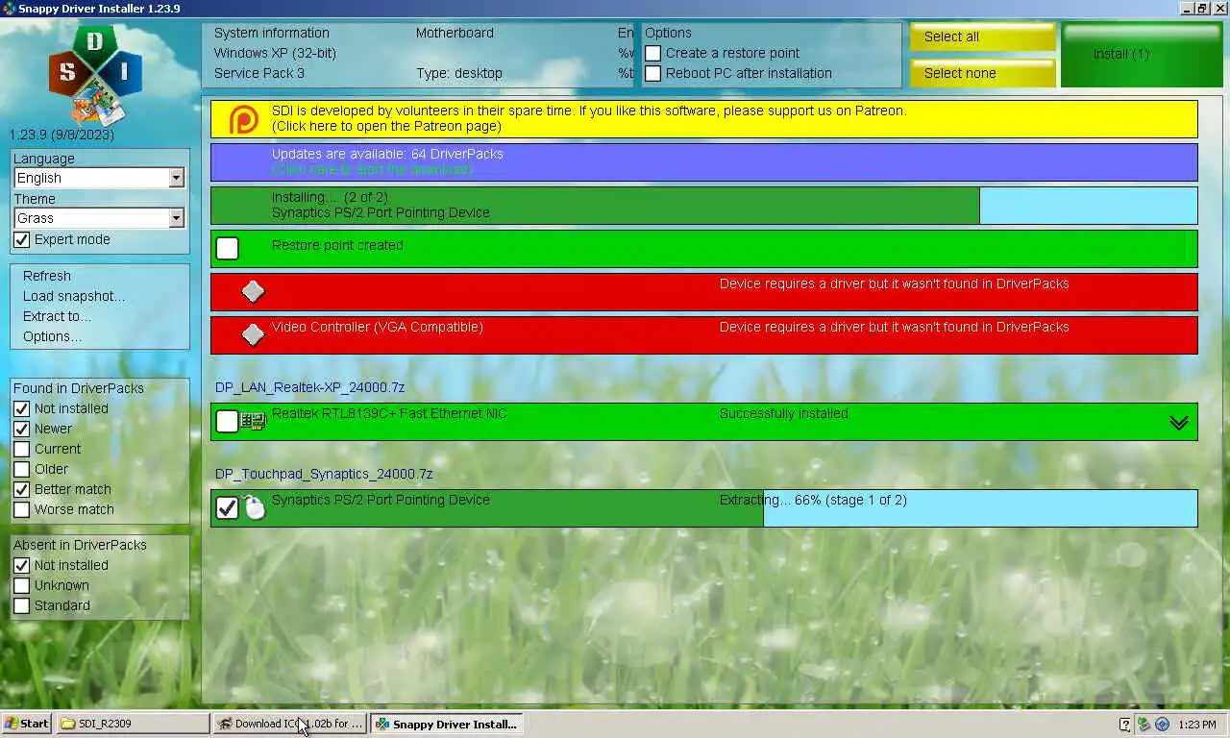Image resolution: width=1230 pixels, height=738 pixels.
Task: Check the Unknown filter
Action: tap(22, 586)
